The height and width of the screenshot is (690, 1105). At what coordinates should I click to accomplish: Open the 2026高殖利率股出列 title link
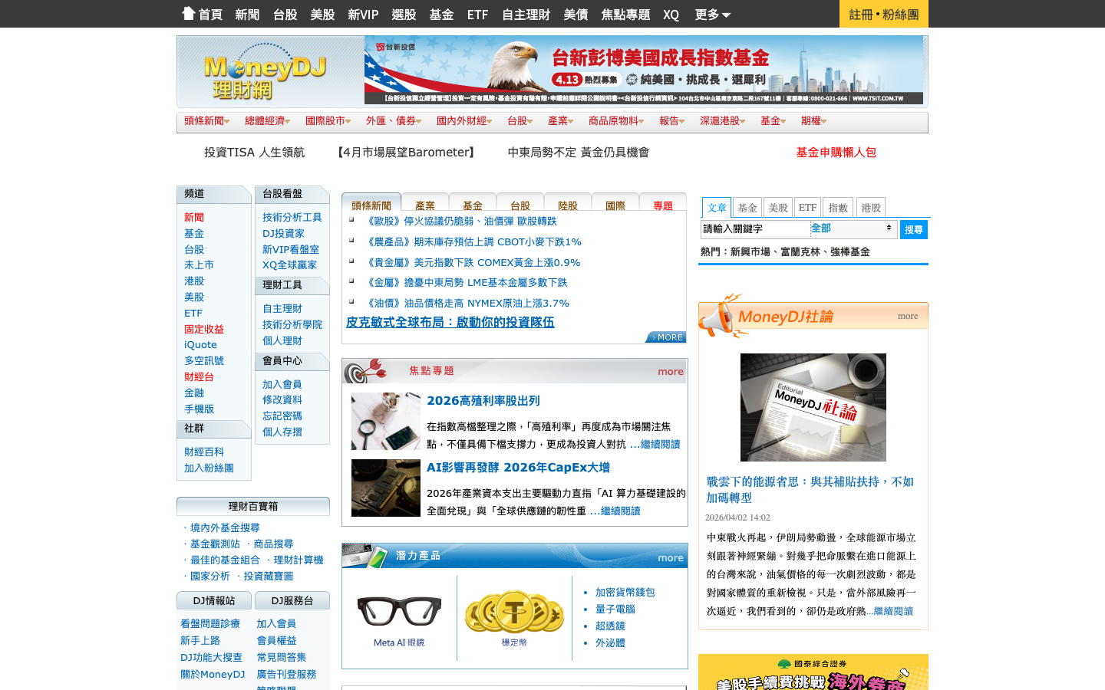(483, 401)
